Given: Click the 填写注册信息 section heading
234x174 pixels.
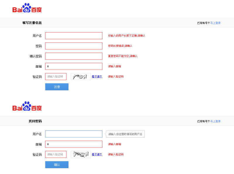Looking at the screenshot, I should pyautogui.click(x=32, y=23).
